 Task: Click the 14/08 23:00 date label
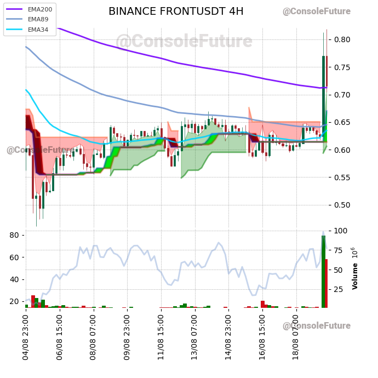(x=228, y=337)
